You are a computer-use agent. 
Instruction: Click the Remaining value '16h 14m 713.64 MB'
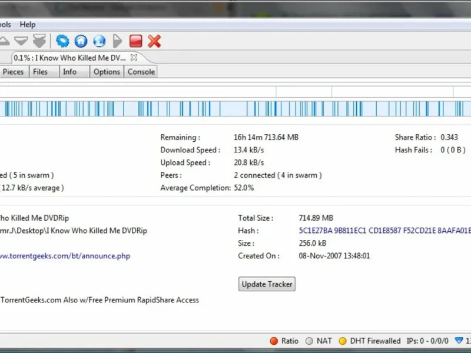[266, 137]
